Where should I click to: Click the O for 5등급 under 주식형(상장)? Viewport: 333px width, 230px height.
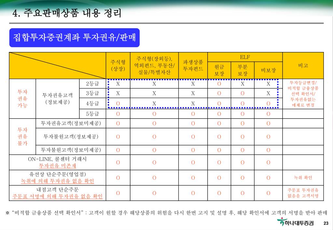[118, 114]
